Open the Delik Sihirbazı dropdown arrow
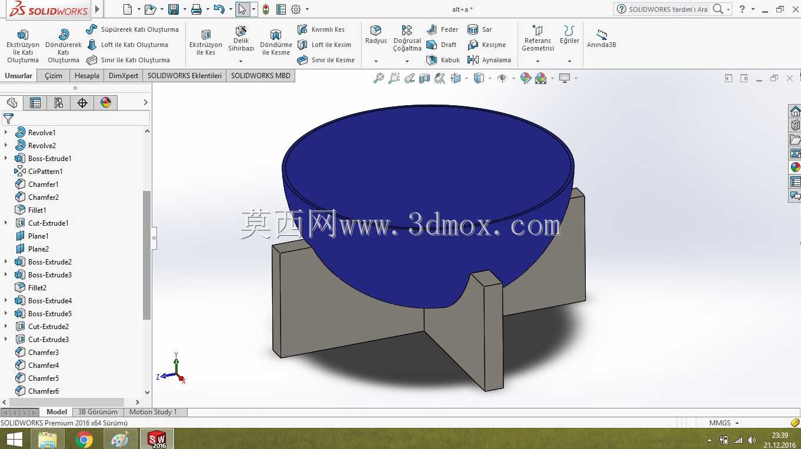Image resolution: width=801 pixels, height=449 pixels. tap(241, 61)
